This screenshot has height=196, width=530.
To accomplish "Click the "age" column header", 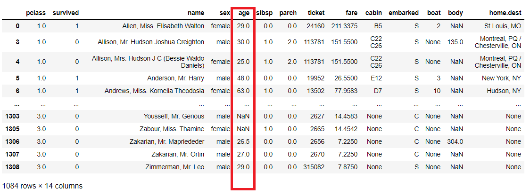I will [x=244, y=12].
